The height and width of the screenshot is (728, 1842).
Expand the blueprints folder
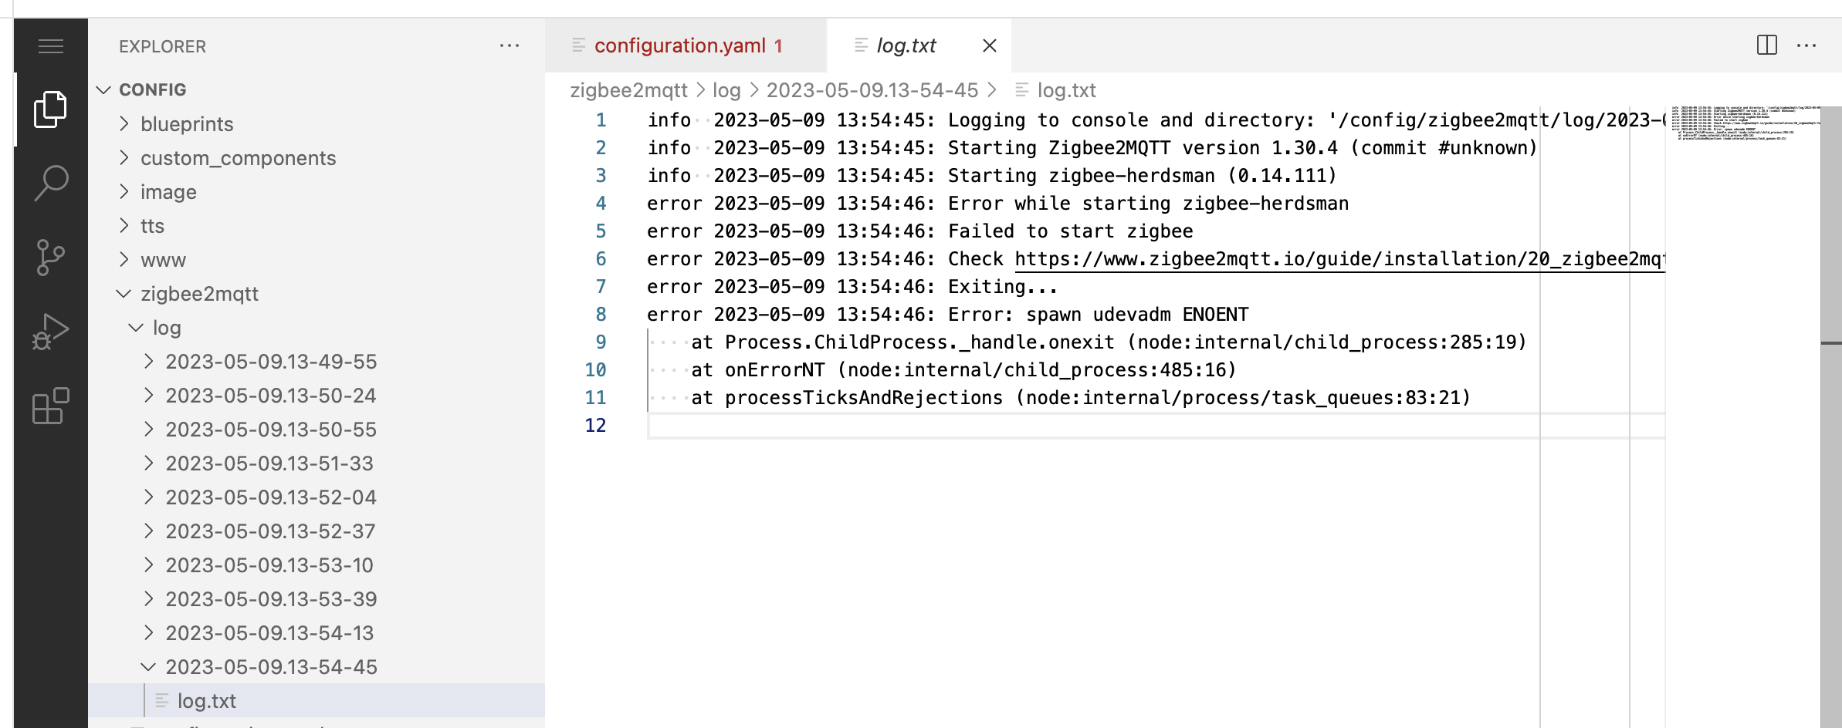[x=124, y=123]
